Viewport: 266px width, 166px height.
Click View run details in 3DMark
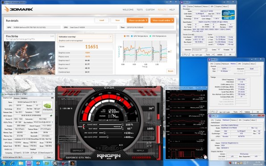(x=137, y=20)
